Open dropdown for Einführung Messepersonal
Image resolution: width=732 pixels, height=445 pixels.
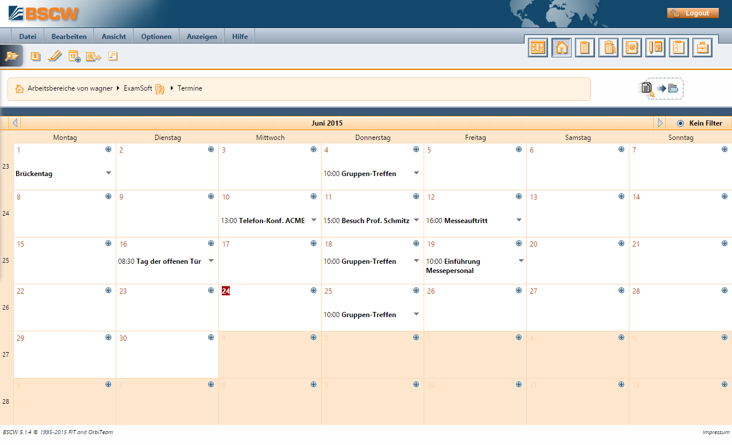(521, 260)
